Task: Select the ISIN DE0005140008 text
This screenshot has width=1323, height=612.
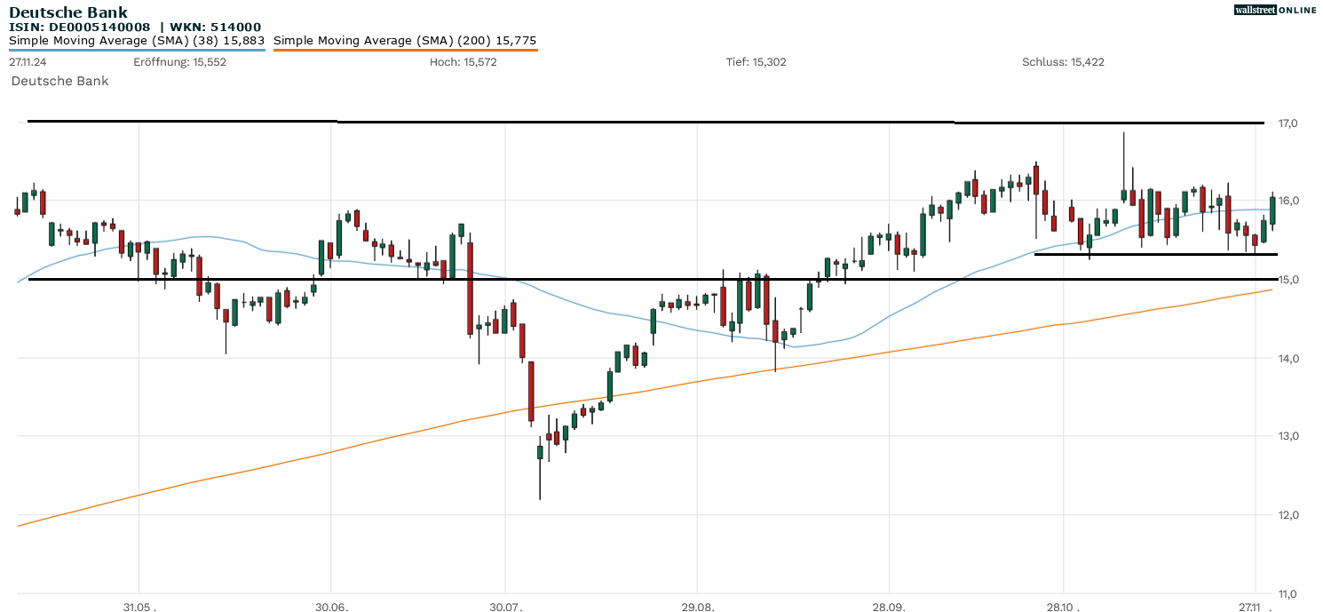Action: pos(79,28)
